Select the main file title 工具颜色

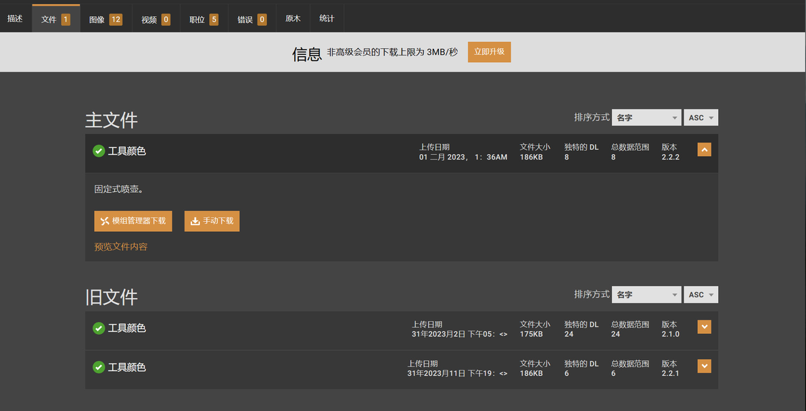pos(127,151)
